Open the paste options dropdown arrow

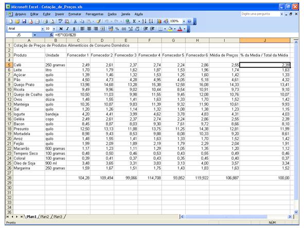pos(93,21)
